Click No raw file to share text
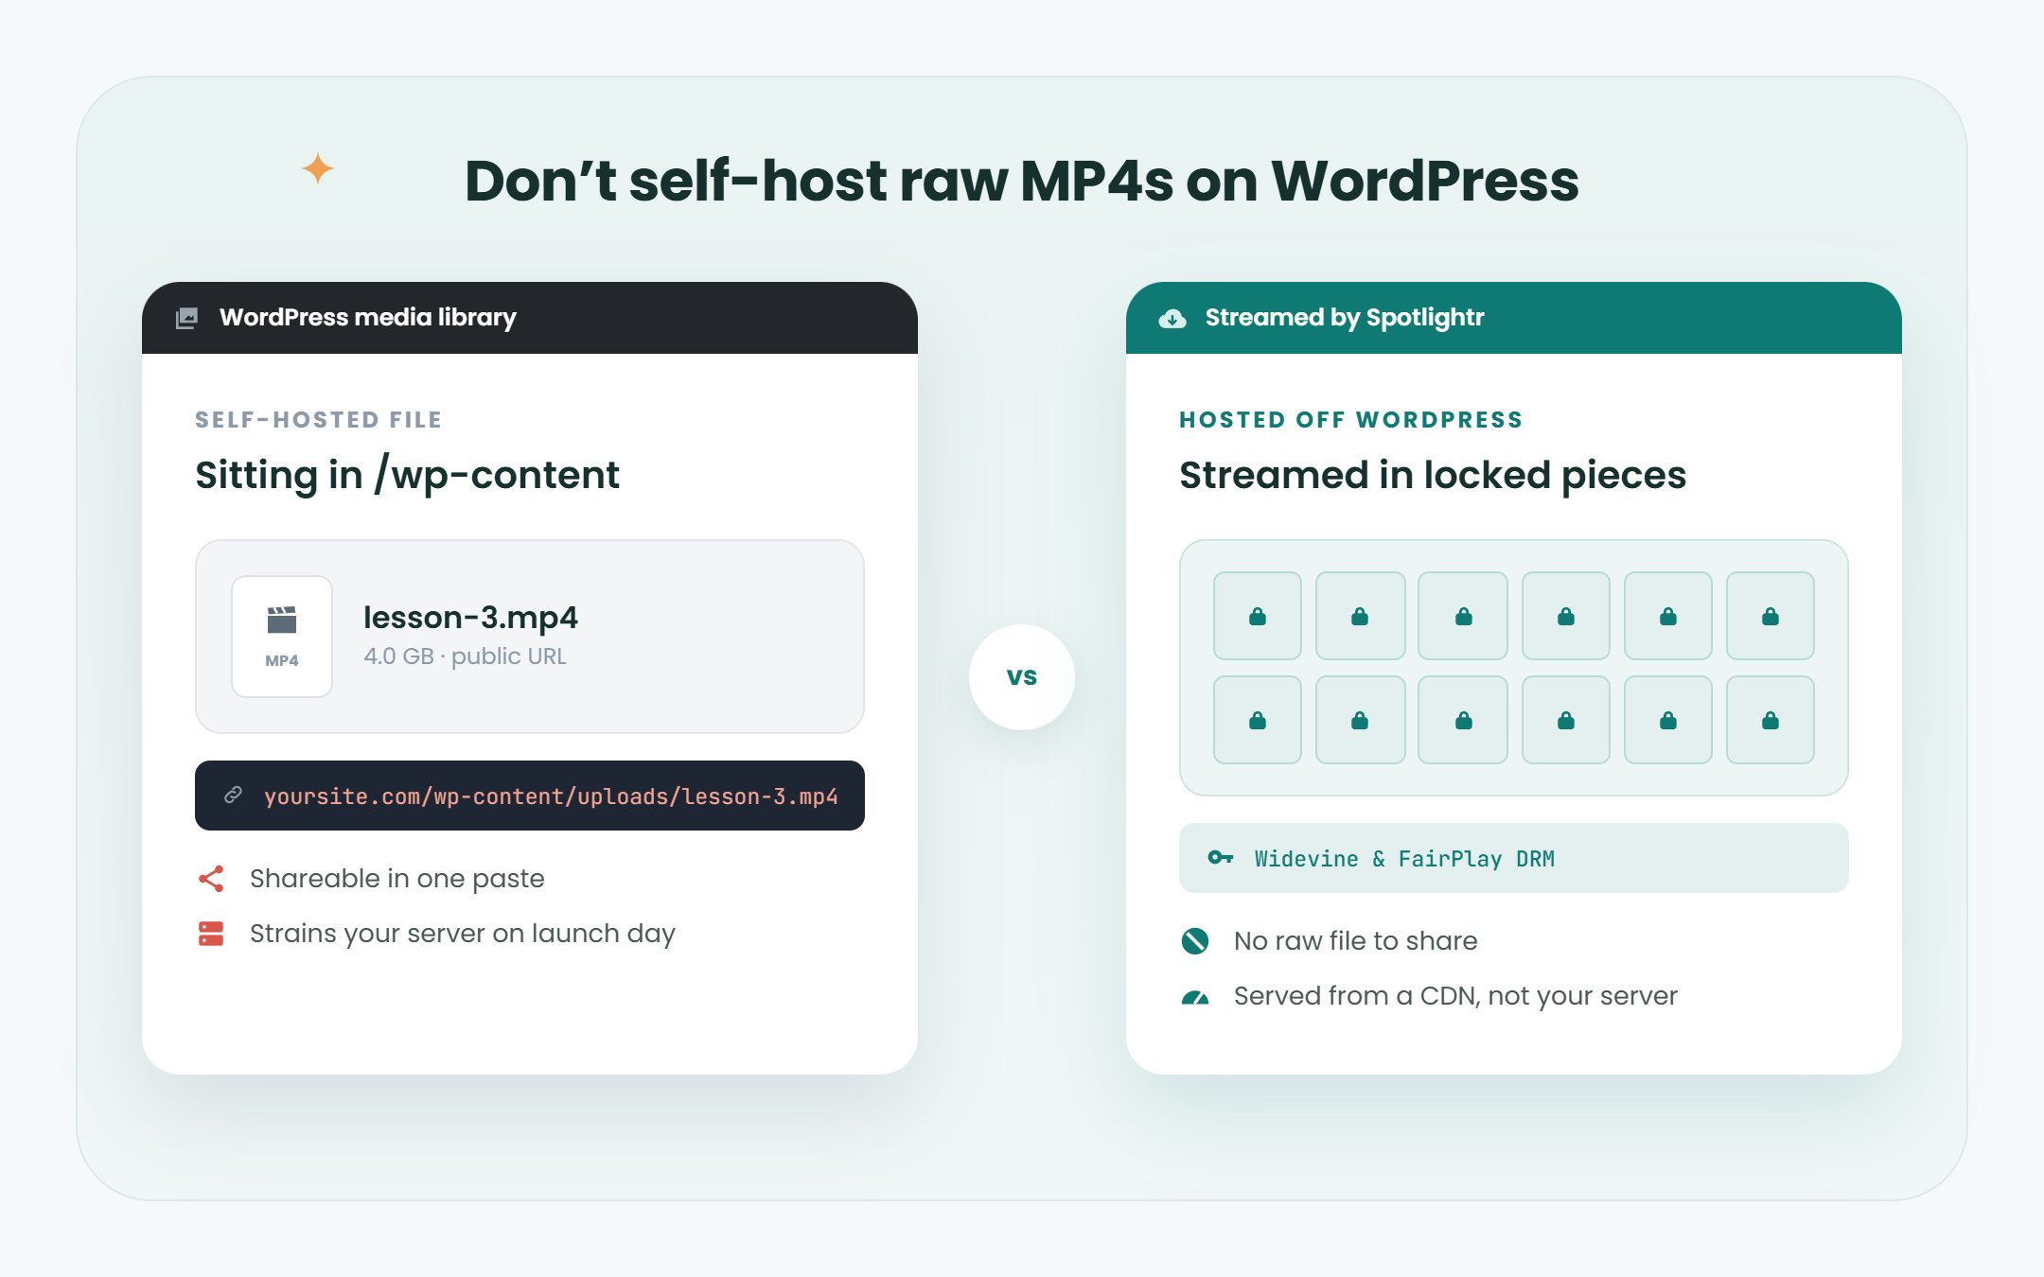 pos(1356,940)
